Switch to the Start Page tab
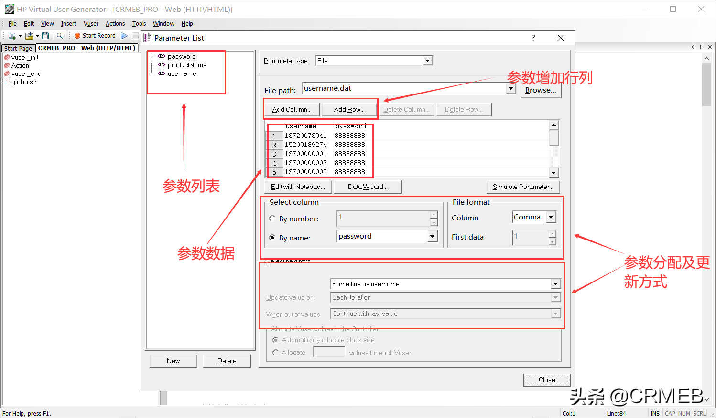716x418 pixels. pyautogui.click(x=18, y=48)
